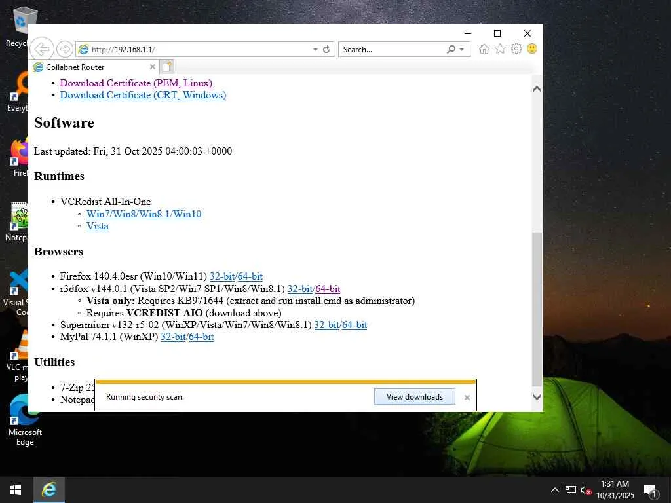The width and height of the screenshot is (671, 503).
Task: Download Supermium 32-bit
Action: point(327,325)
